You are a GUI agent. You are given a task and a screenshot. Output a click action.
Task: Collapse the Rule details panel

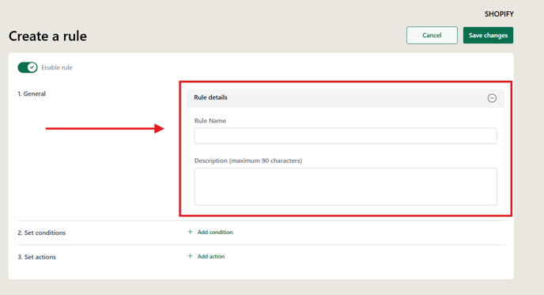coord(492,98)
